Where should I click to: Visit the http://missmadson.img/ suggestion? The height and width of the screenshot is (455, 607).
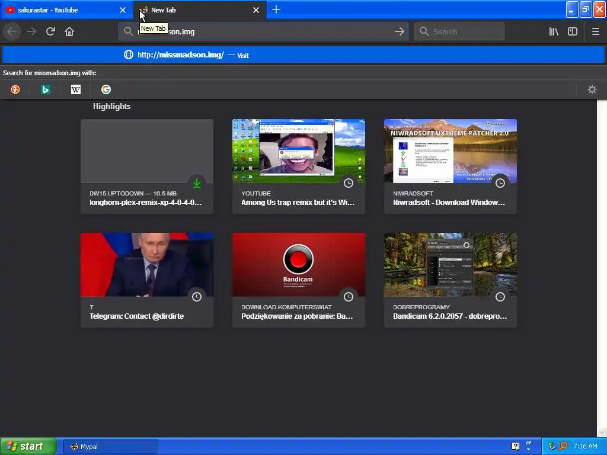(x=303, y=55)
